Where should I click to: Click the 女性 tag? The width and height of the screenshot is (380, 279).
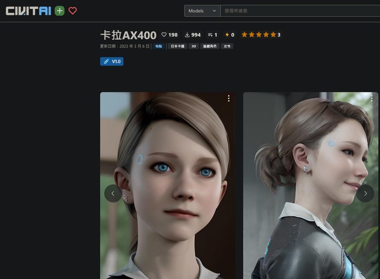(x=227, y=46)
